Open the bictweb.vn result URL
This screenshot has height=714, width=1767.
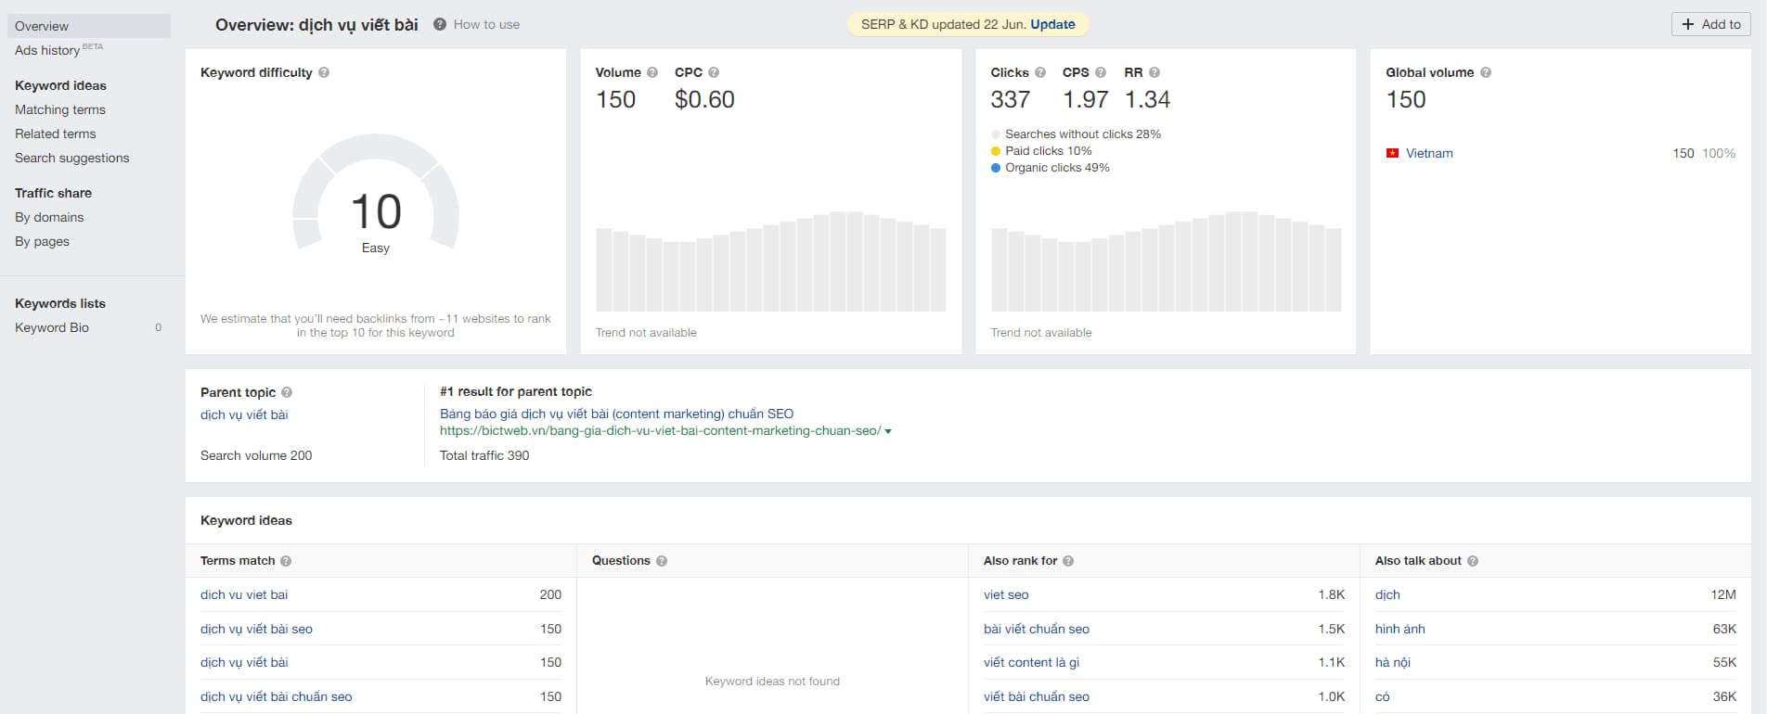click(660, 430)
